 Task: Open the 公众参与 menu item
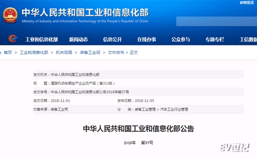[181, 39]
